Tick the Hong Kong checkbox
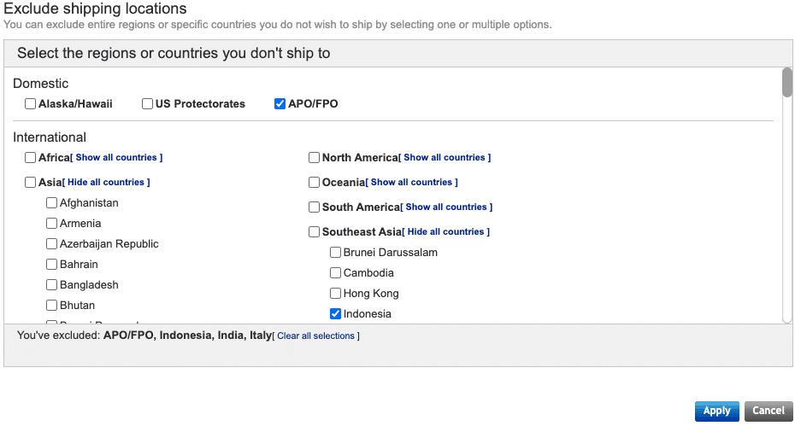 pyautogui.click(x=336, y=294)
